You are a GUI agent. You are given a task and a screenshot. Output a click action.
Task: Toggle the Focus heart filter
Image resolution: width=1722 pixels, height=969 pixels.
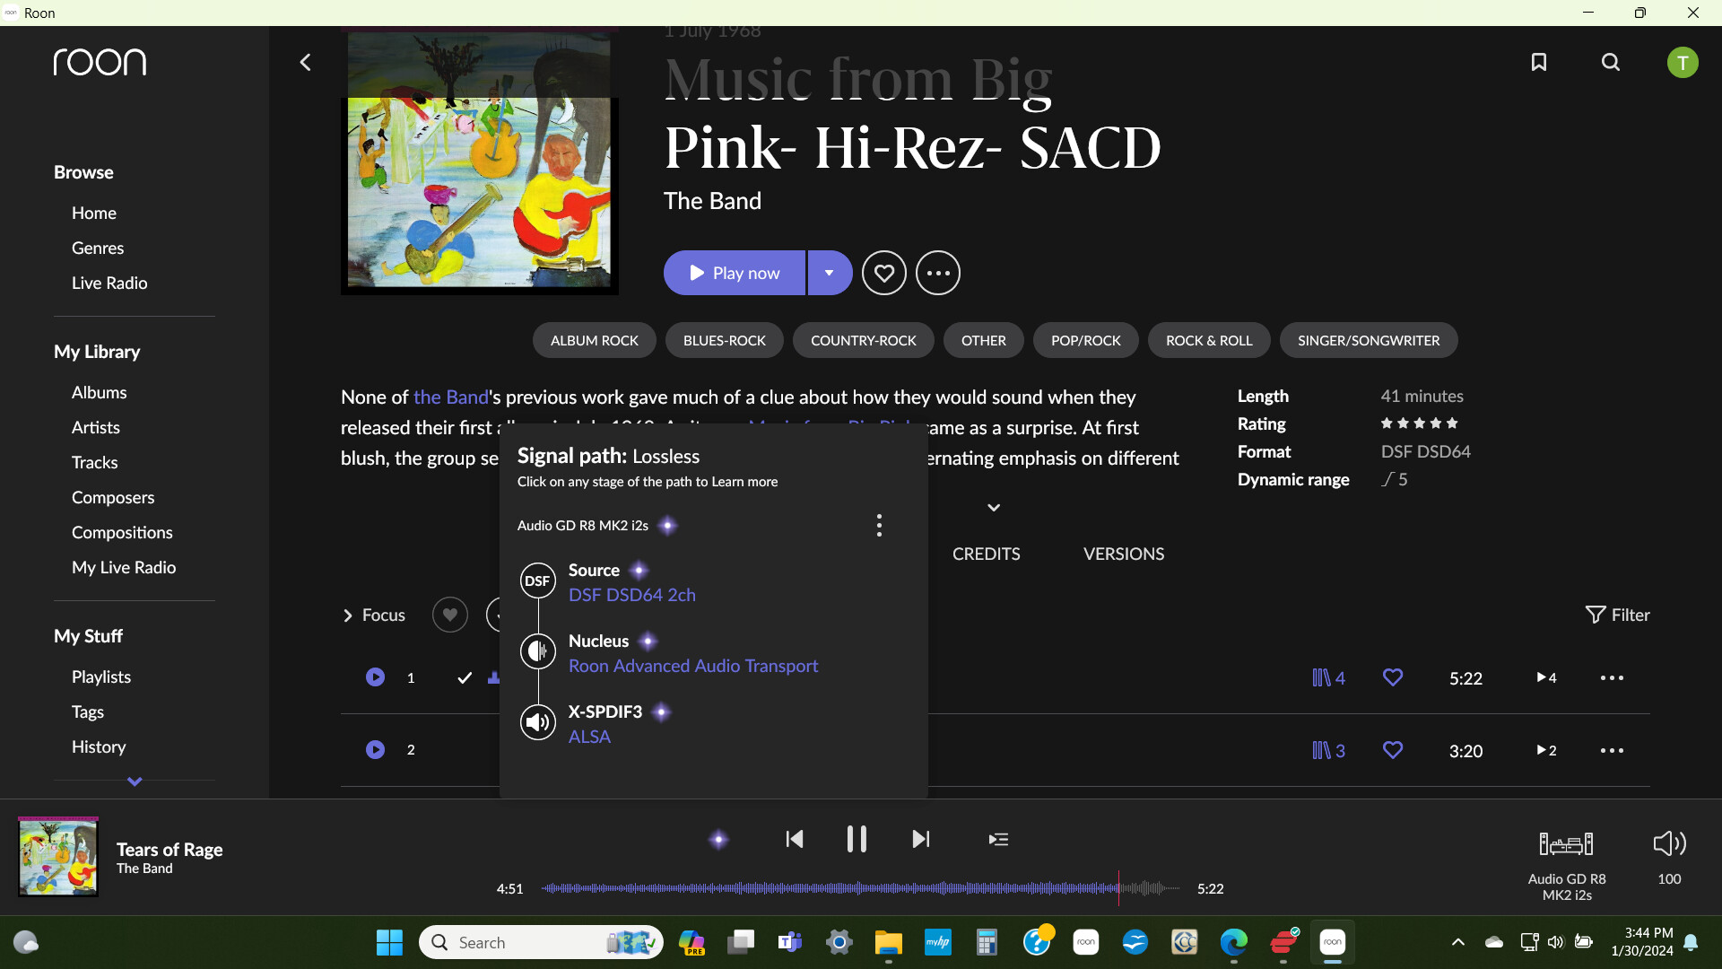pyautogui.click(x=450, y=615)
